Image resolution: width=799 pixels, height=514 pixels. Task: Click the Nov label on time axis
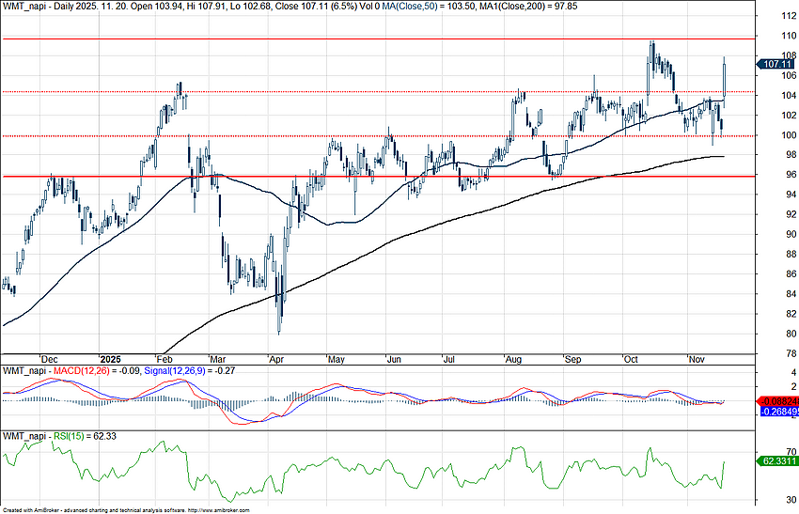tap(697, 359)
